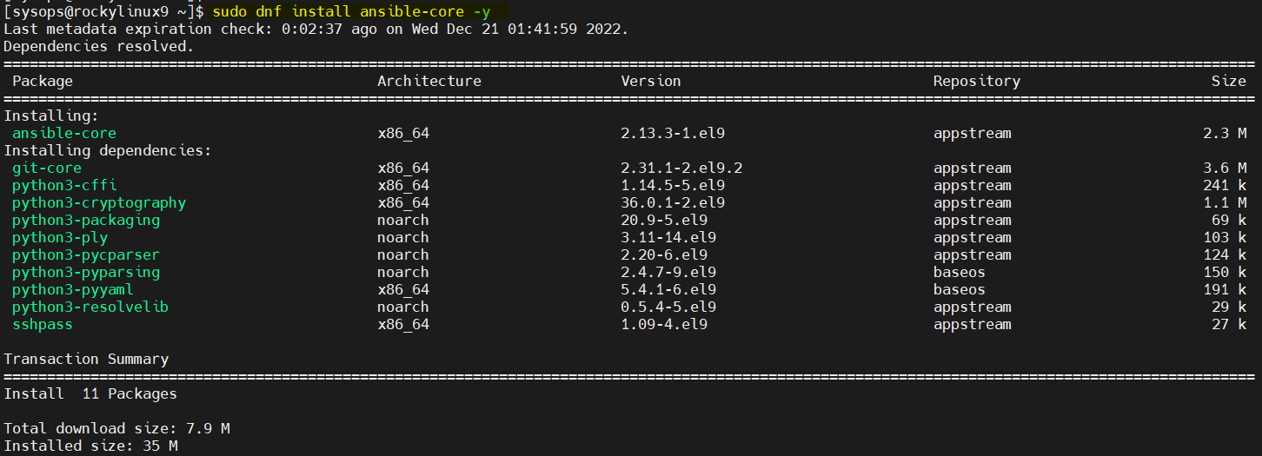1262x456 pixels.
Task: Click version '20.9-5.el9' of python3-packaging
Action: [x=664, y=220]
